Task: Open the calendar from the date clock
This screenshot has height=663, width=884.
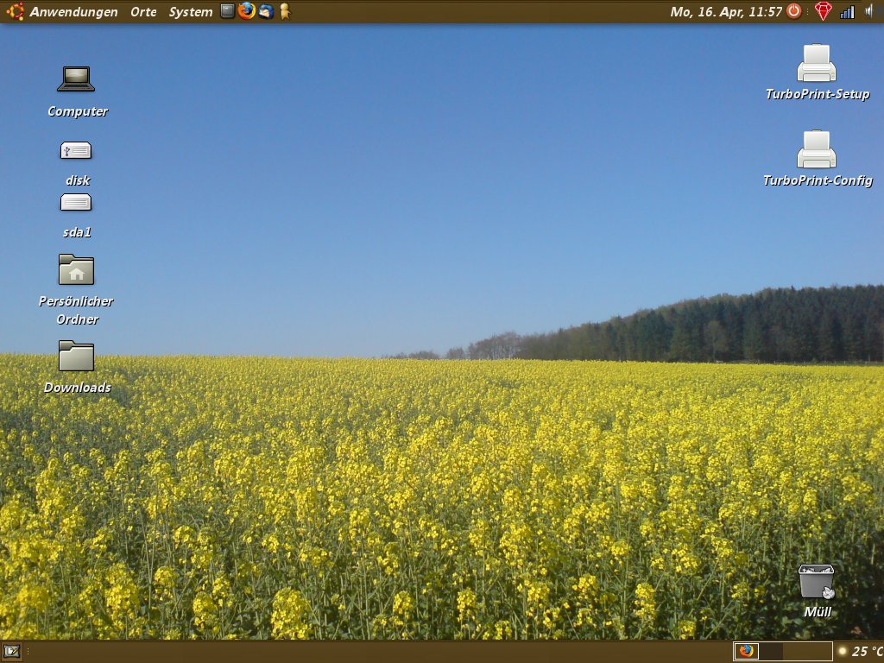Action: click(725, 11)
